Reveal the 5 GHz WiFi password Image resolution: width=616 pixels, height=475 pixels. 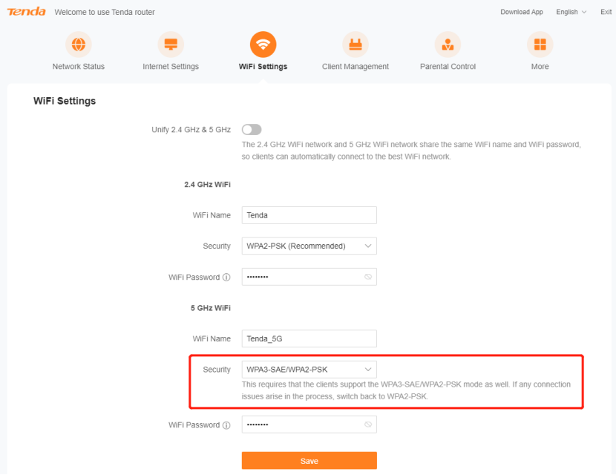[367, 425]
